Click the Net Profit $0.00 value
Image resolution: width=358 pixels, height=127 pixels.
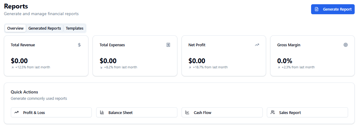[x=197, y=61]
